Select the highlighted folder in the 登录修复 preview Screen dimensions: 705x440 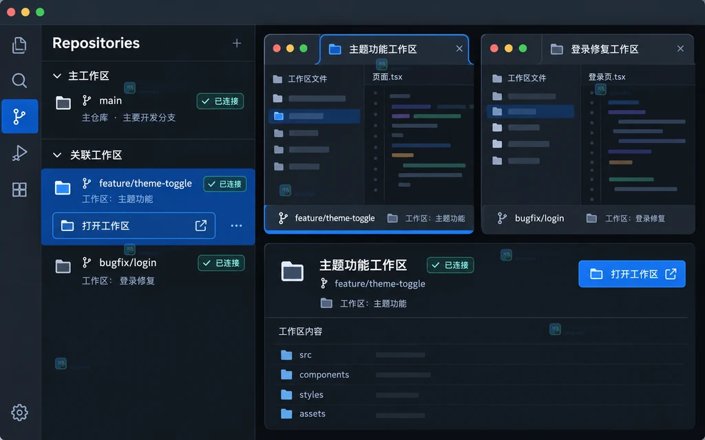coord(530,111)
